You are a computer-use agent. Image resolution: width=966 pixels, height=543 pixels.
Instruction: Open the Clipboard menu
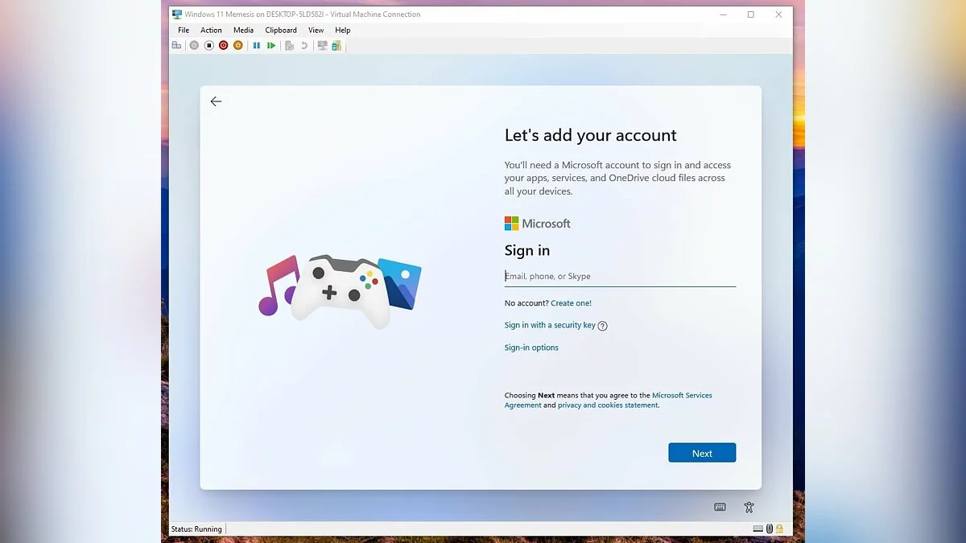coord(281,30)
